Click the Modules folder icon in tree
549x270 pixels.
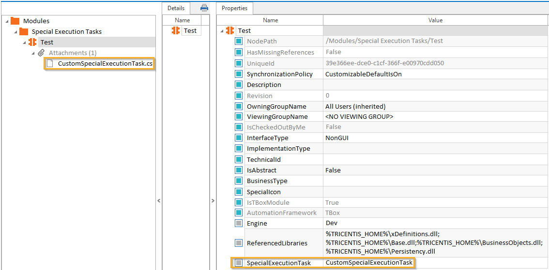click(x=15, y=21)
